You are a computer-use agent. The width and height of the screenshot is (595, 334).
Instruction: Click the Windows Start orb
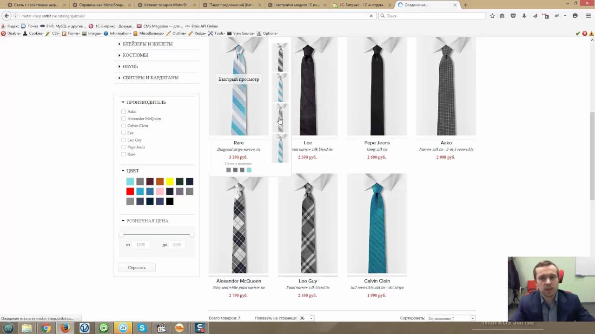point(8,328)
